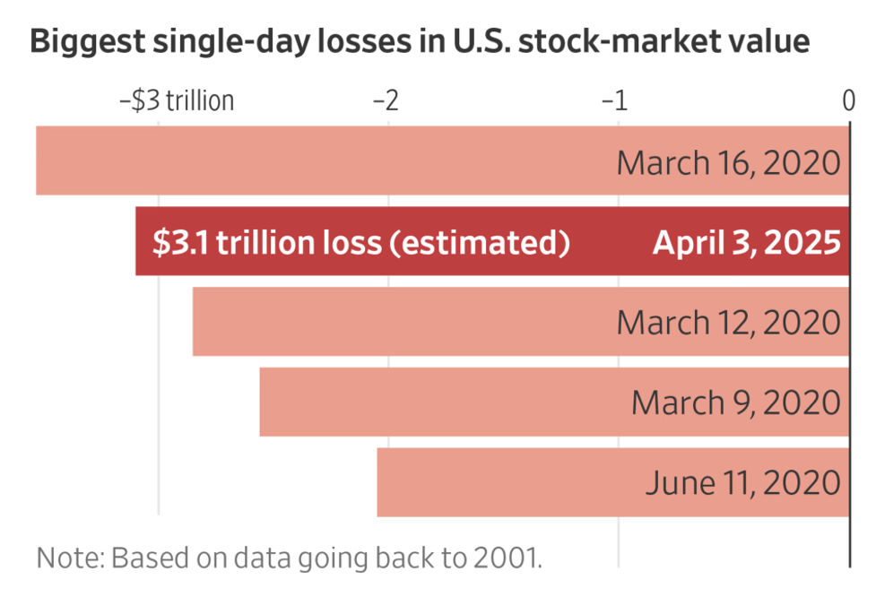Click the 'June 11, 2020' date label
The height and width of the screenshot is (597, 876).
(742, 484)
